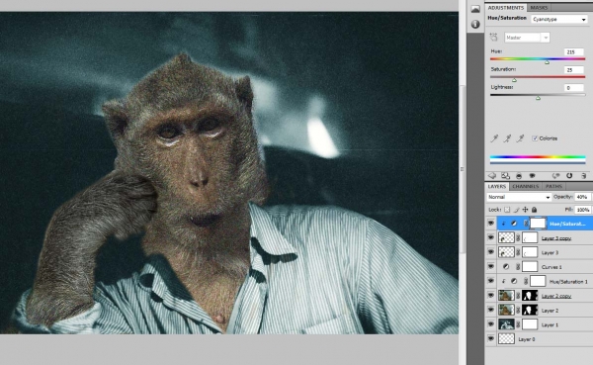
Task: Hide the Curves 1 layer
Action: (x=491, y=266)
